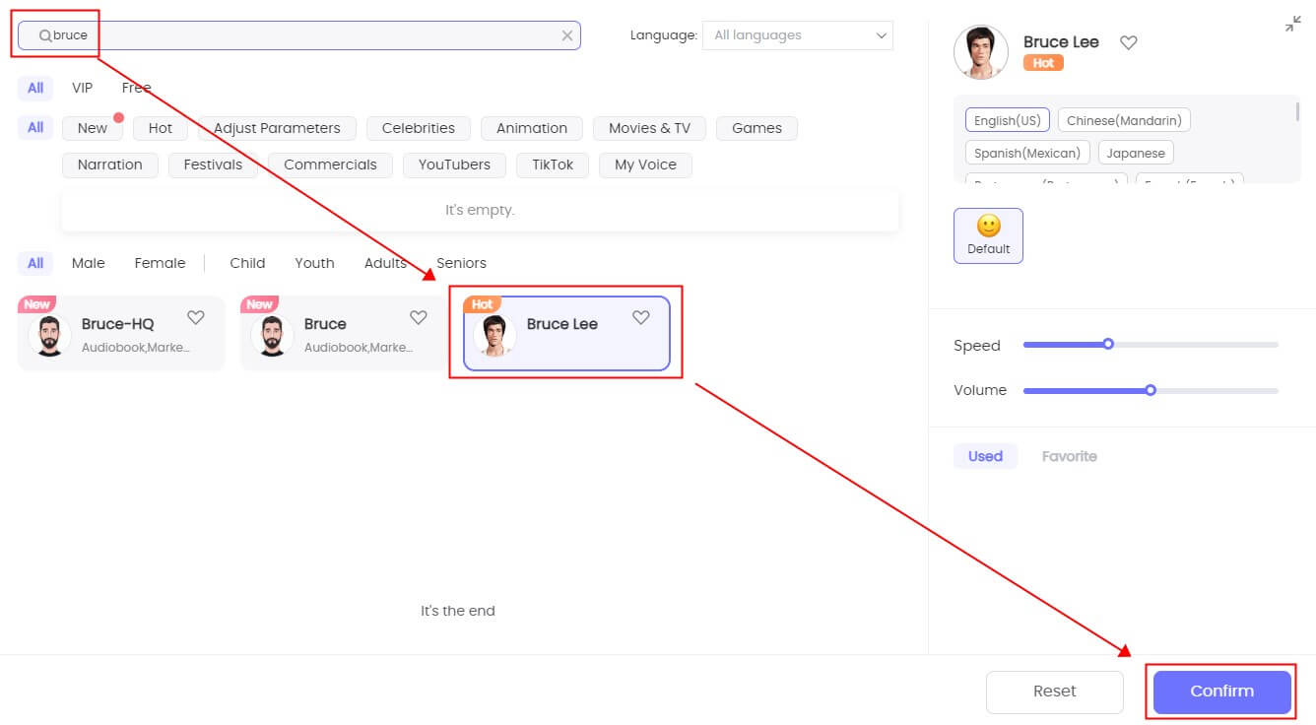Select the Bruce-HQ voice card
Screen dimensions: 1316x725
pos(121,334)
